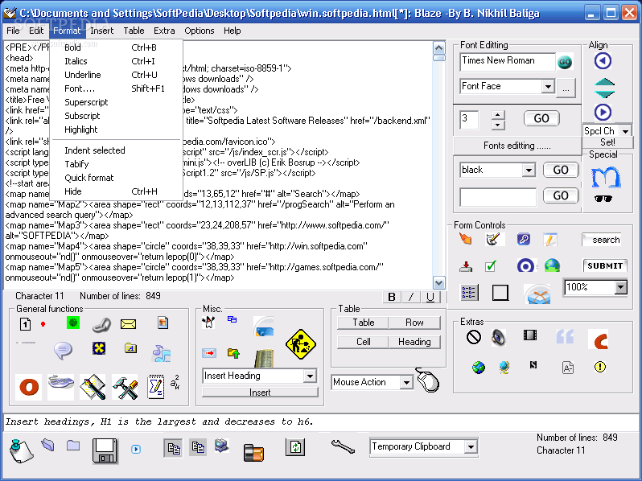The height and width of the screenshot is (481, 642).
Task: Open the Spcl Ch dropdown
Action: click(625, 131)
